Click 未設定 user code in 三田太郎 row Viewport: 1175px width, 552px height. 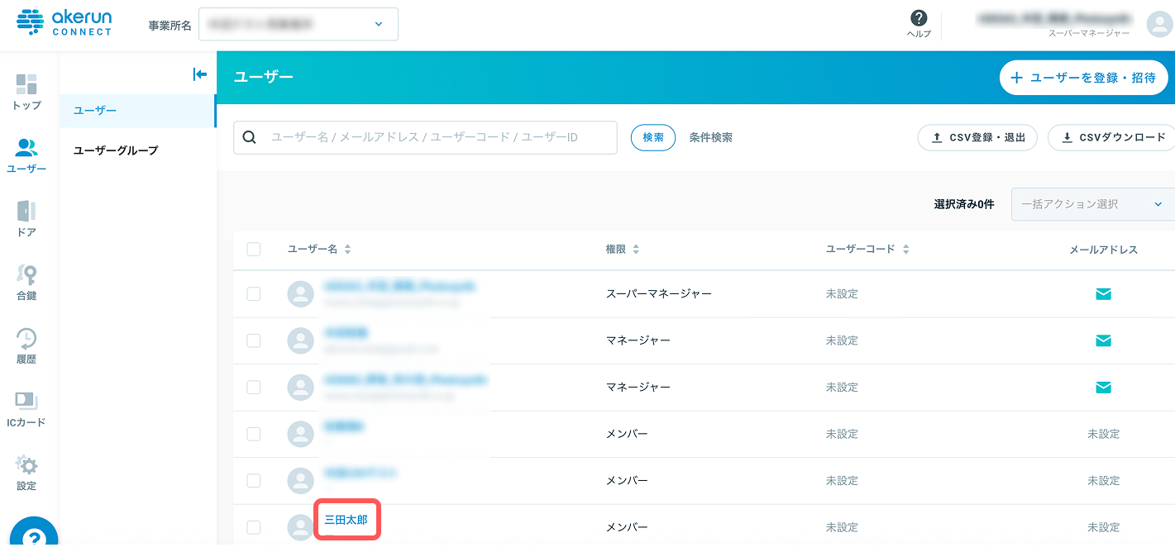(x=842, y=527)
